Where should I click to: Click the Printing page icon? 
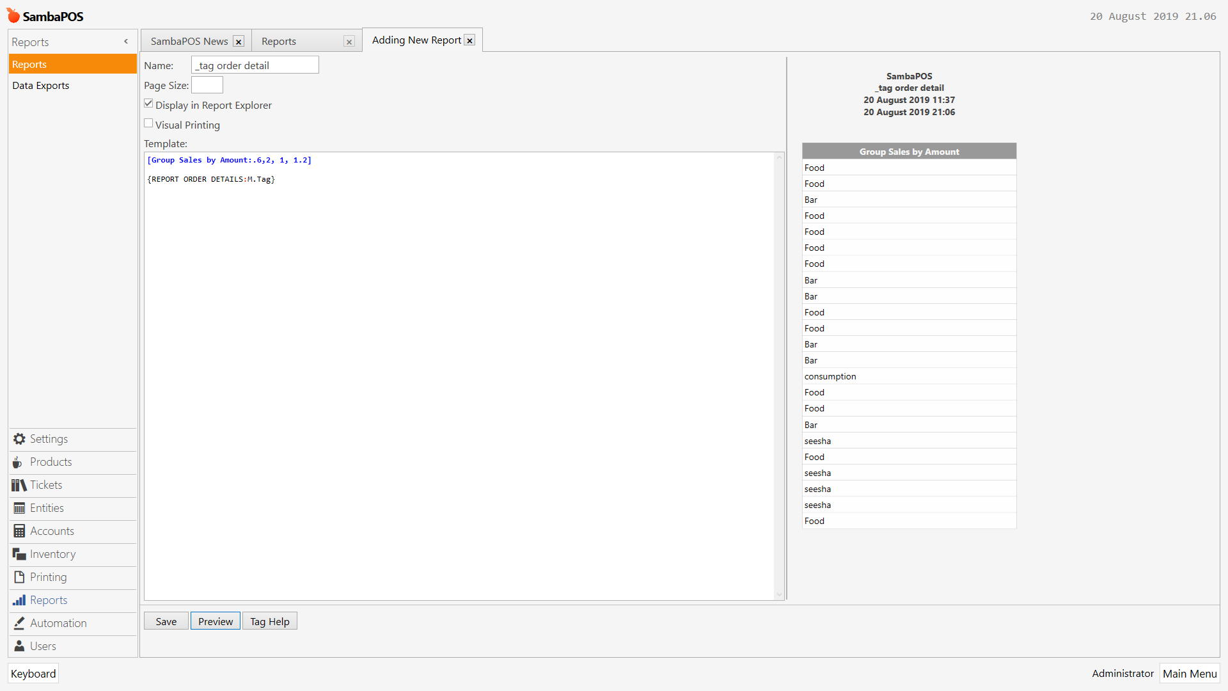tap(19, 577)
